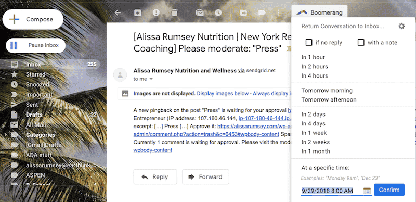Viewport: 416px width, 202px height.
Task: Expand the Categories label tree
Action: pos(6,135)
